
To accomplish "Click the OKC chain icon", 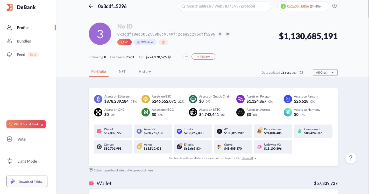I will pyautogui.click(x=98, y=112).
